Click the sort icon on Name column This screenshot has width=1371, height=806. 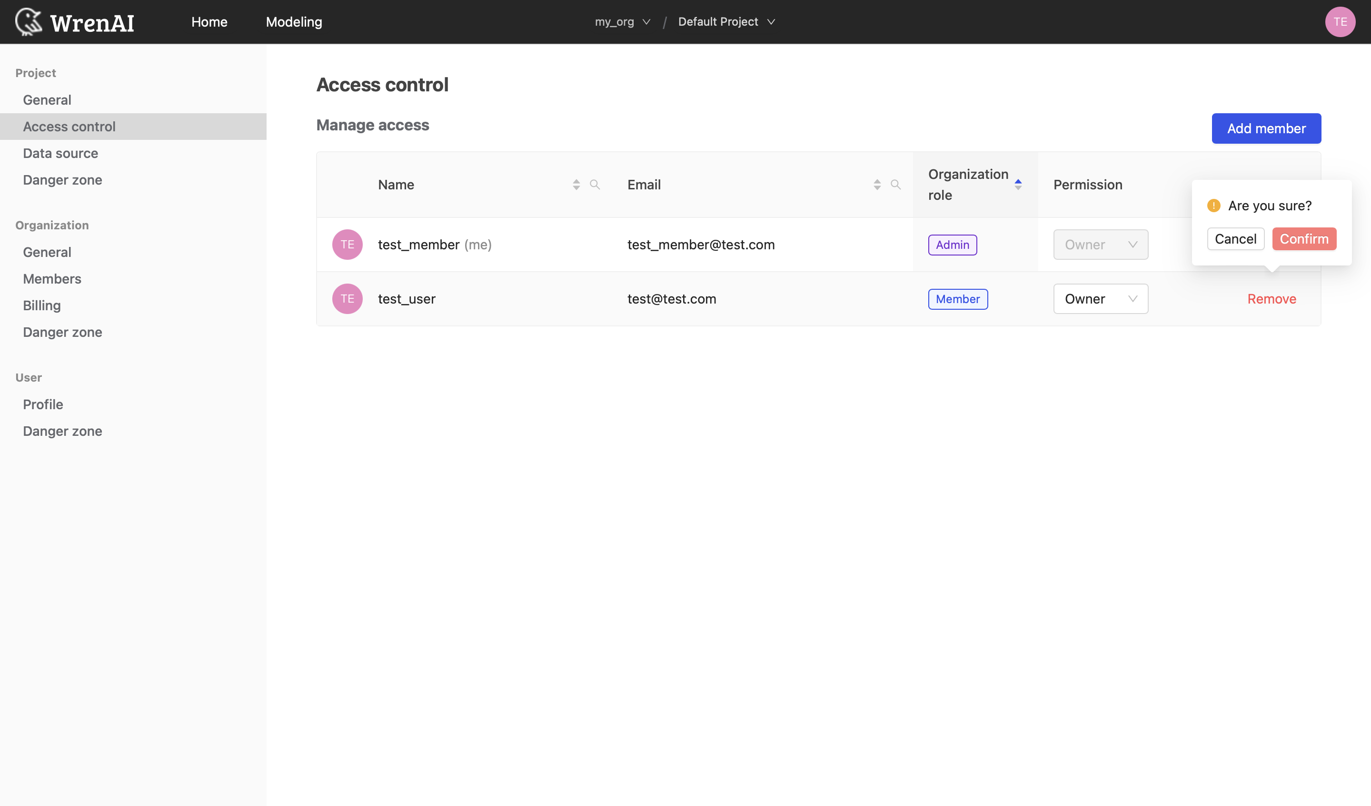point(575,184)
